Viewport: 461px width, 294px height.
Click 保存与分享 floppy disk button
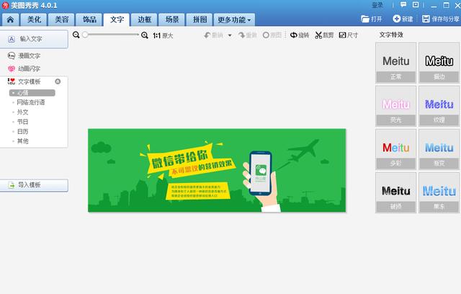440,19
